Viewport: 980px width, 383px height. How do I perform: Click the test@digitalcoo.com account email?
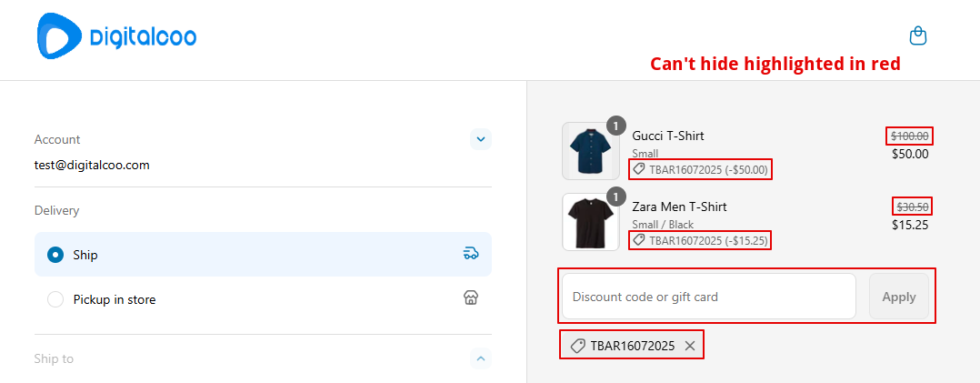[92, 166]
